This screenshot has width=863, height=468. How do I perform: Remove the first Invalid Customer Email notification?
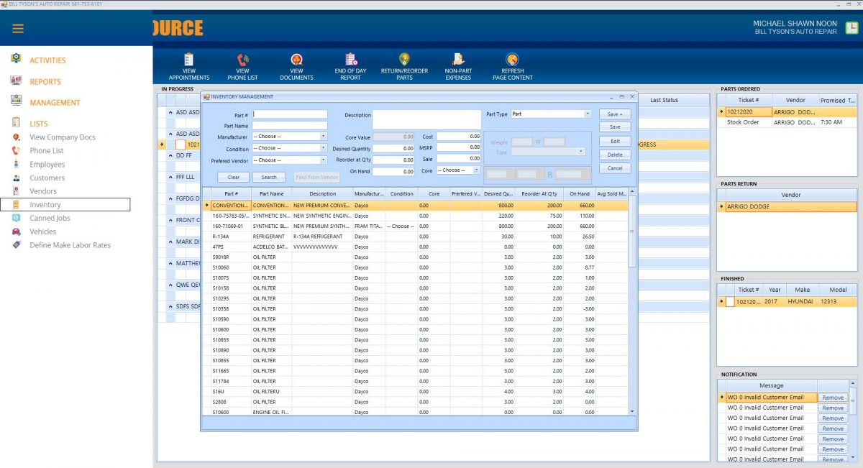(832, 398)
